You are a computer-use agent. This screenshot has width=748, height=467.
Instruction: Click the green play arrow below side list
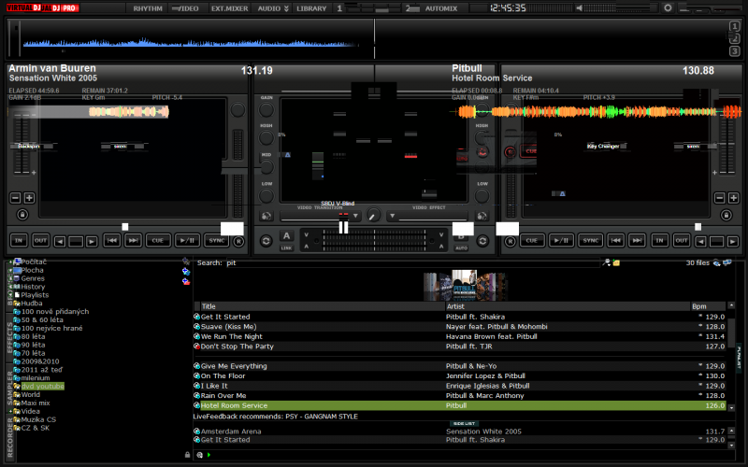pyautogui.click(x=209, y=455)
